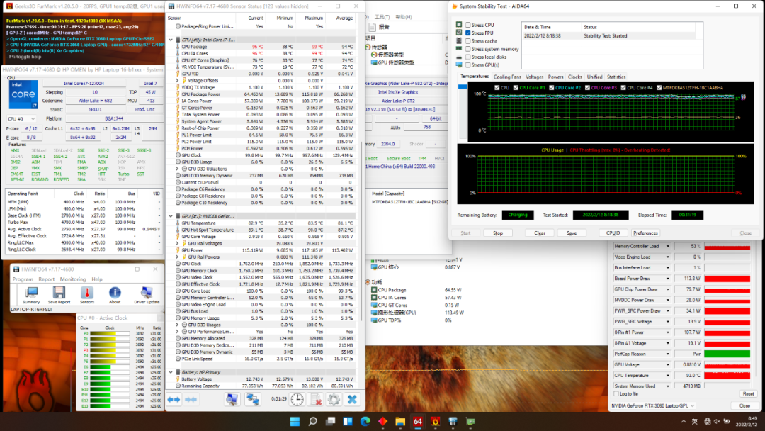Click the PerfCap Reason green bar
The image size is (765, 431).
point(727,354)
